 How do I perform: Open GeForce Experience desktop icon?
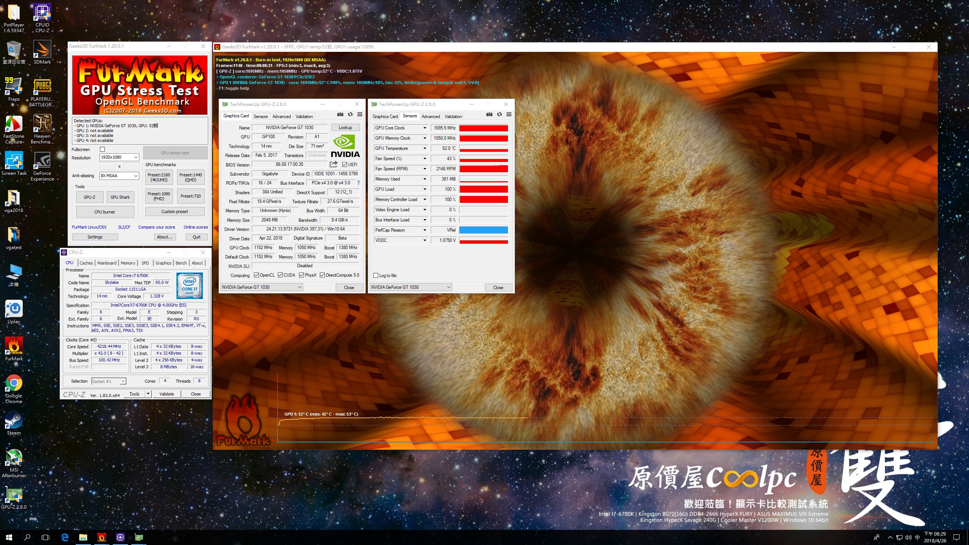[42, 167]
